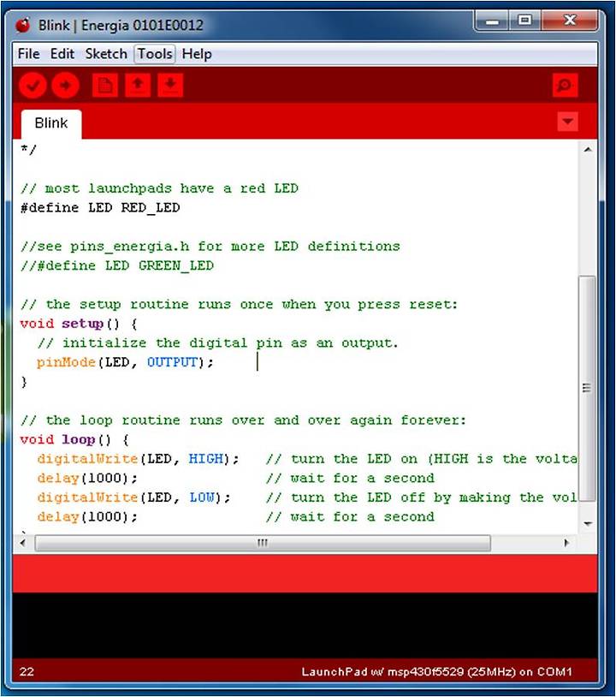Click the 'see pins_energia.h' comment line
The height and width of the screenshot is (697, 616).
[x=210, y=247]
